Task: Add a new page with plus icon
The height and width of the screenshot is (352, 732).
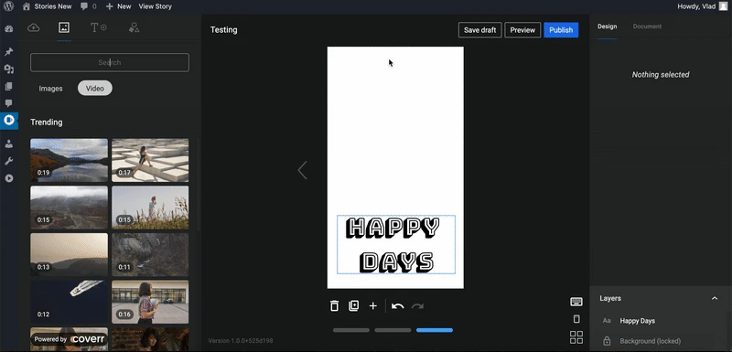Action: [372, 306]
